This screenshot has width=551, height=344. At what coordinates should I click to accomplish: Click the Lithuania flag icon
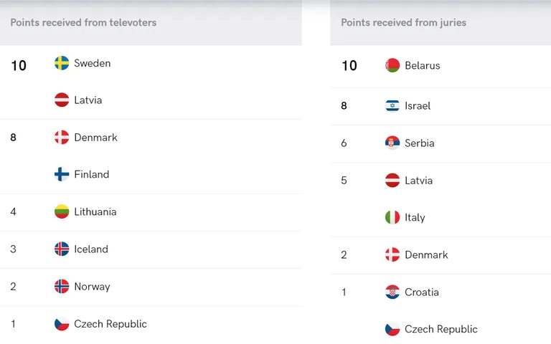pyautogui.click(x=62, y=211)
